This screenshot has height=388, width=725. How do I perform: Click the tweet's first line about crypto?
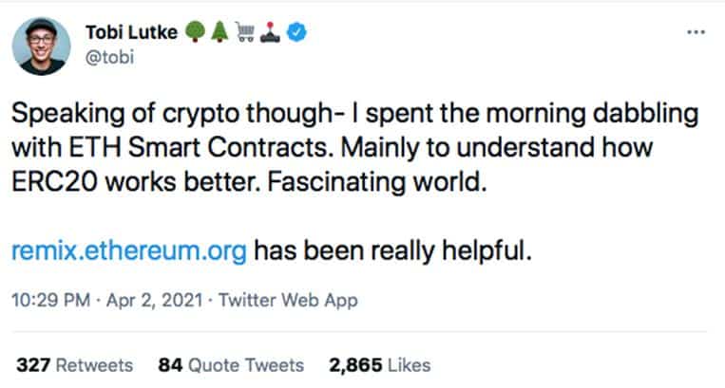click(x=353, y=116)
